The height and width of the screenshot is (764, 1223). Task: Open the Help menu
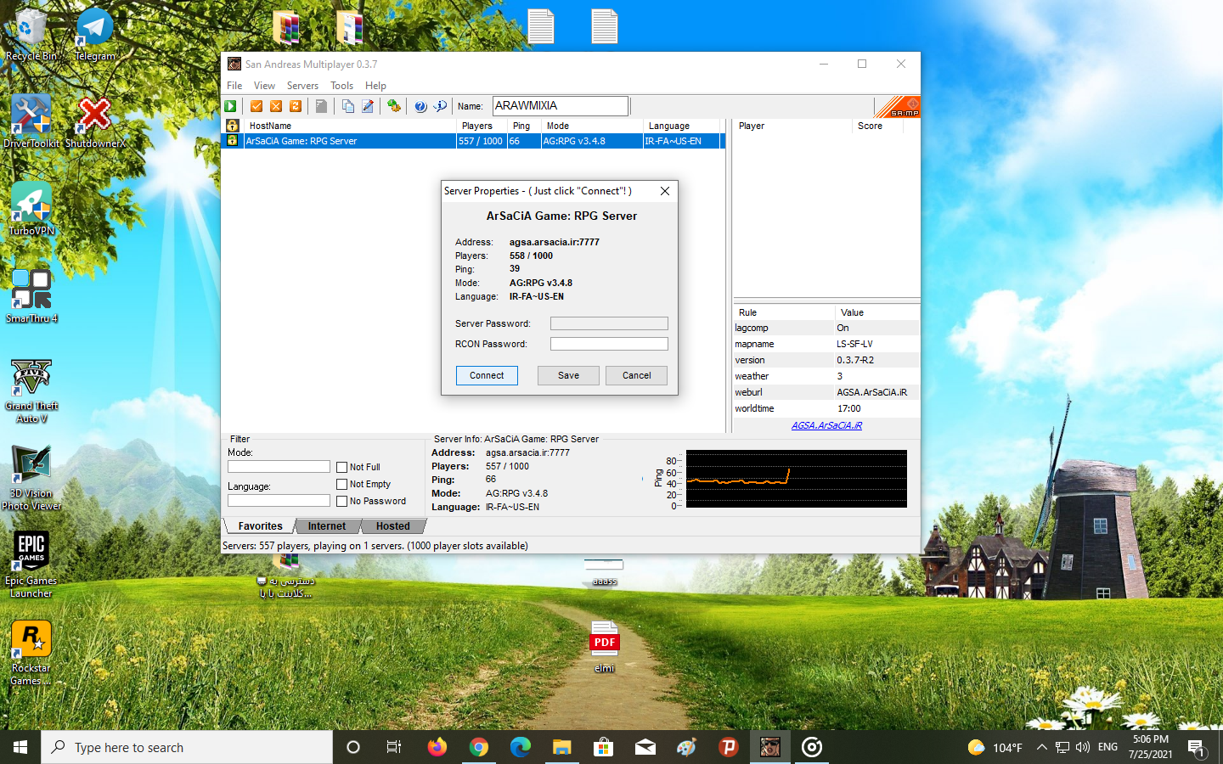(x=375, y=86)
